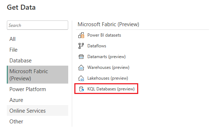The height and width of the screenshot is (132, 214).
Task: Select the 'Power BI datasets' text label
Action: 104,35
